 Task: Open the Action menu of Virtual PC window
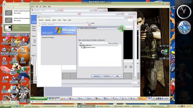pyautogui.click(x=33, y=7)
